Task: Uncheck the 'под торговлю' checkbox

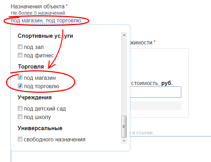Action: 20,86
